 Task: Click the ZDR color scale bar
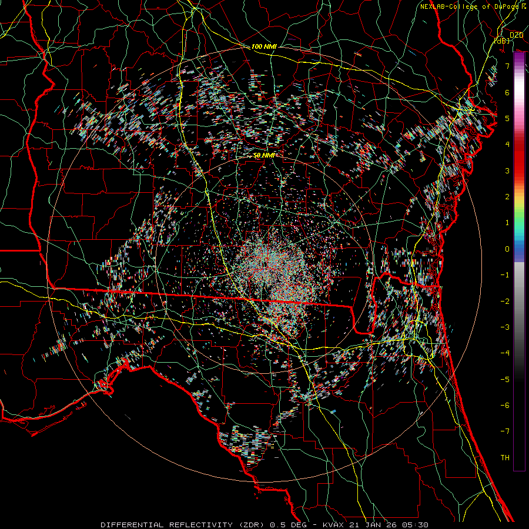pos(519,262)
